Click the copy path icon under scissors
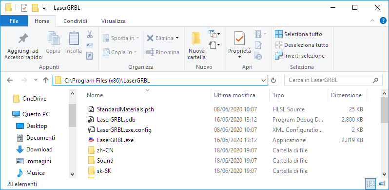Screen dimensions: 389x190 click(x=90, y=45)
